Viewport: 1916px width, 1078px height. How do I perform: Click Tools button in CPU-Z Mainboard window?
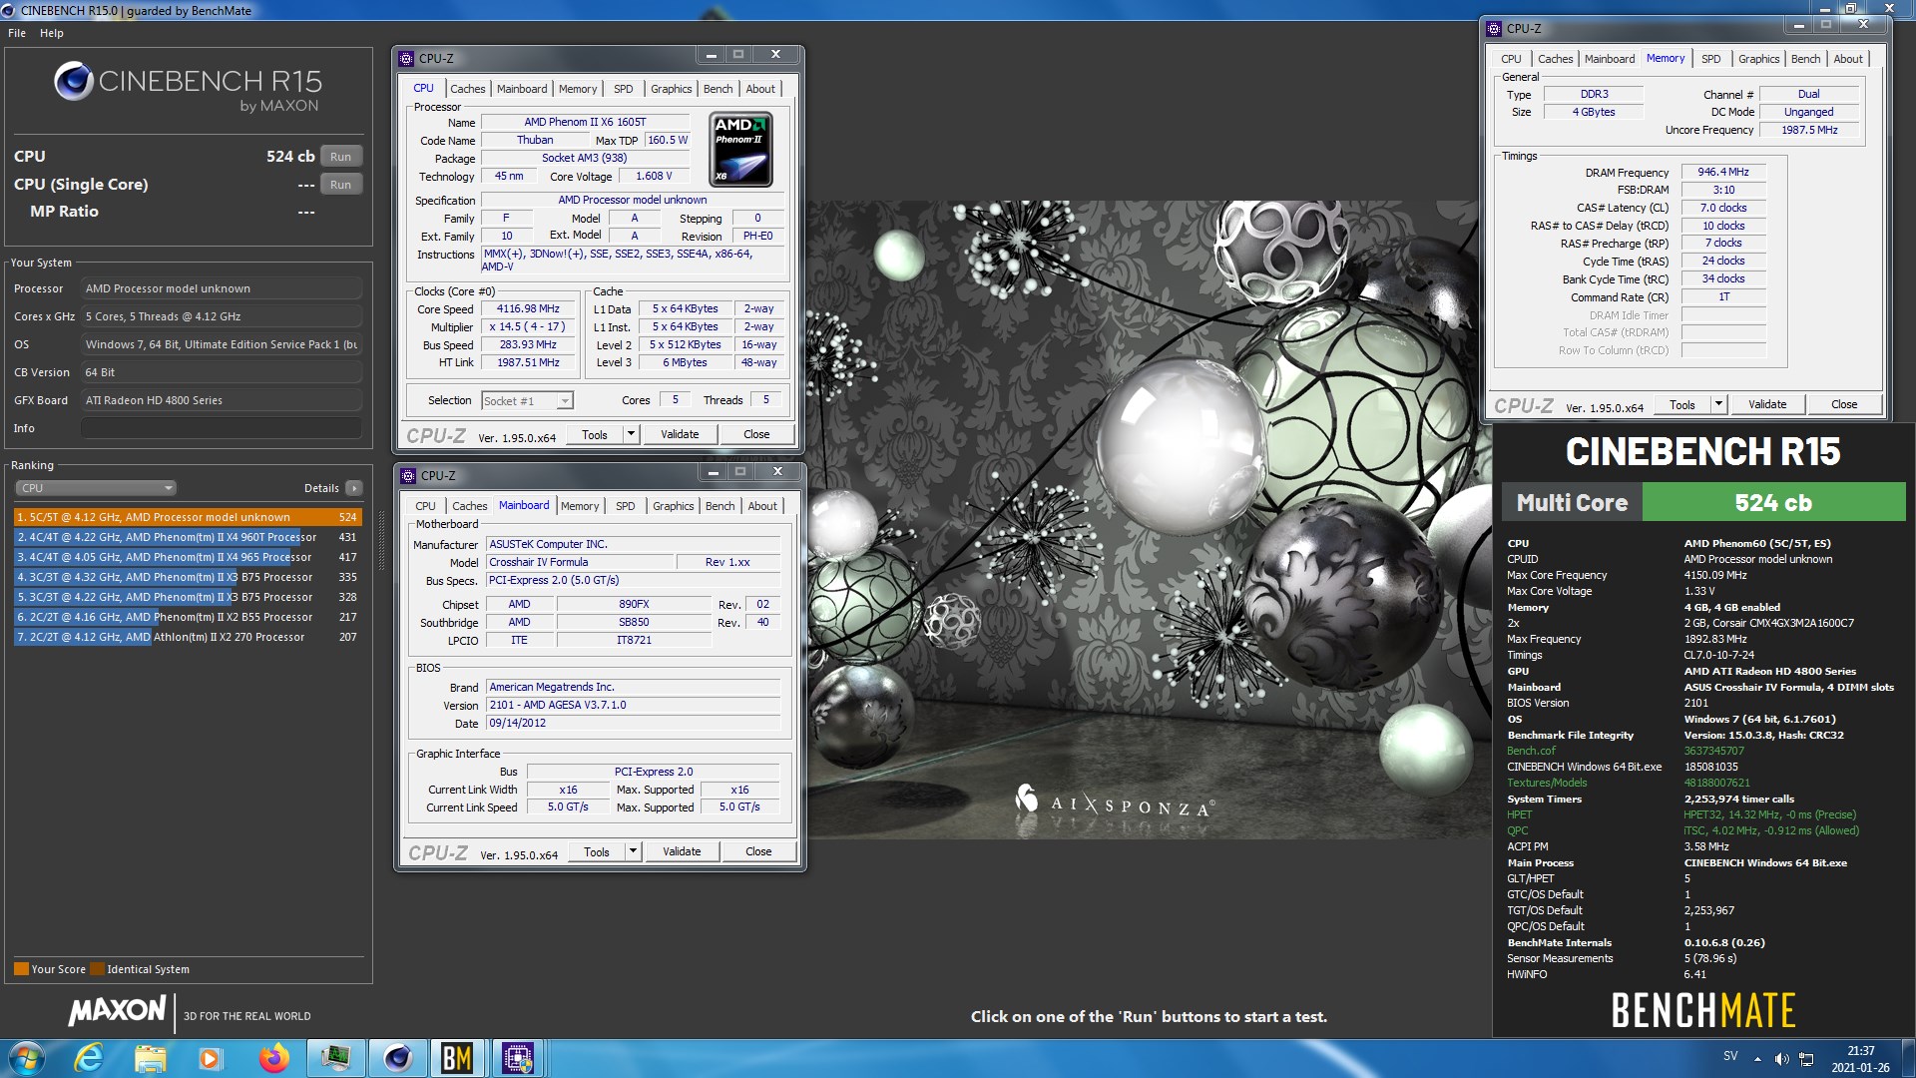click(x=597, y=851)
